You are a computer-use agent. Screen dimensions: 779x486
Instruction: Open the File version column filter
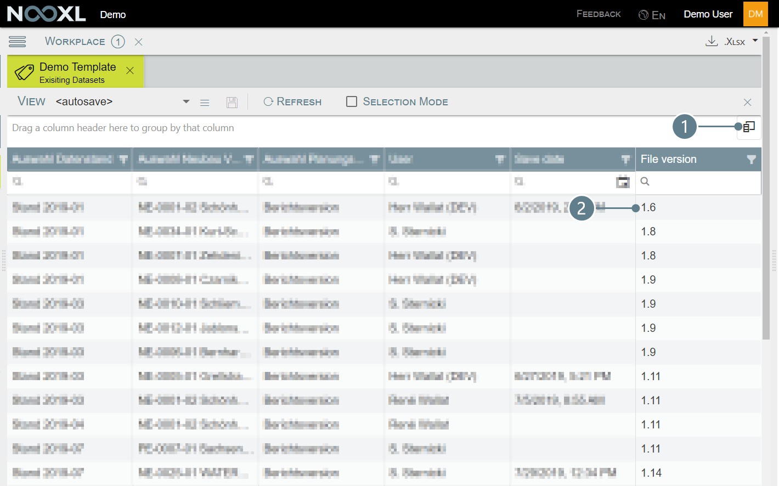pyautogui.click(x=752, y=160)
